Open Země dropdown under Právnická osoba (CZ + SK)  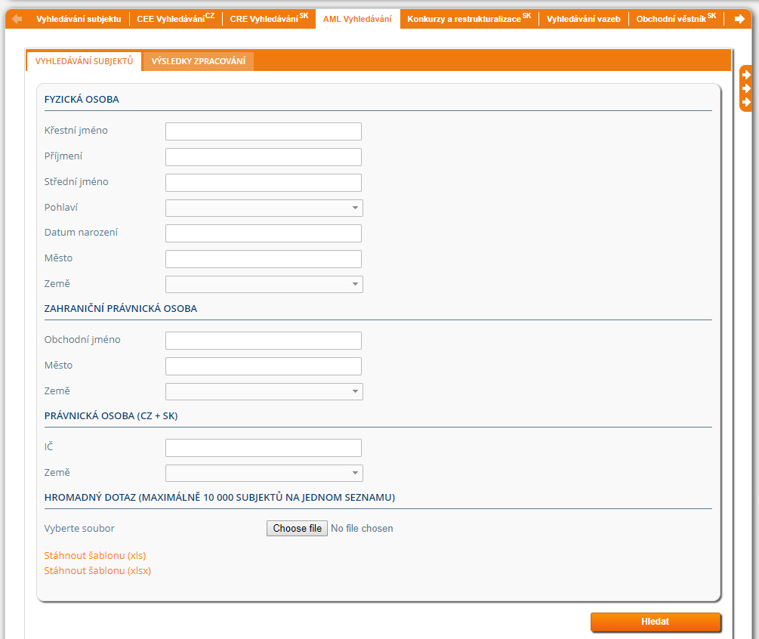click(264, 473)
